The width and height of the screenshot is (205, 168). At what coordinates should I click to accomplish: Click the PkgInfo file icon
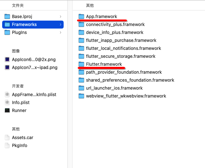point(7,145)
